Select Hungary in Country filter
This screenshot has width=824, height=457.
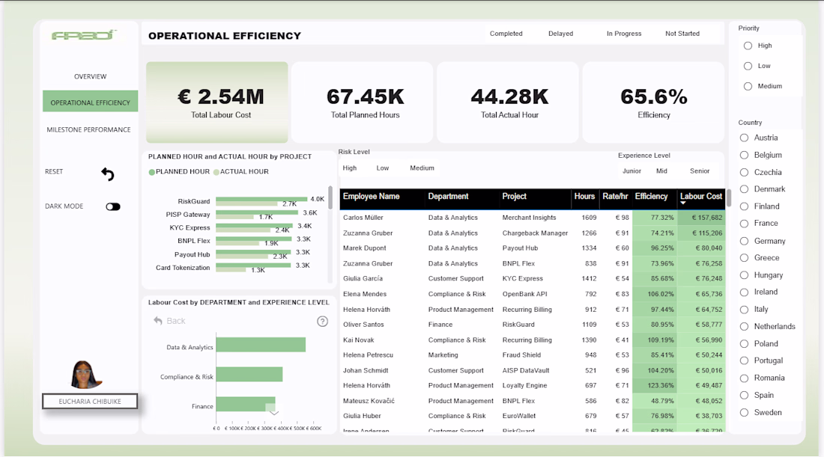pyautogui.click(x=744, y=275)
